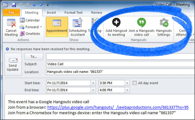
Task: Open the Start time date picker dropdown
Action: click(x=93, y=83)
